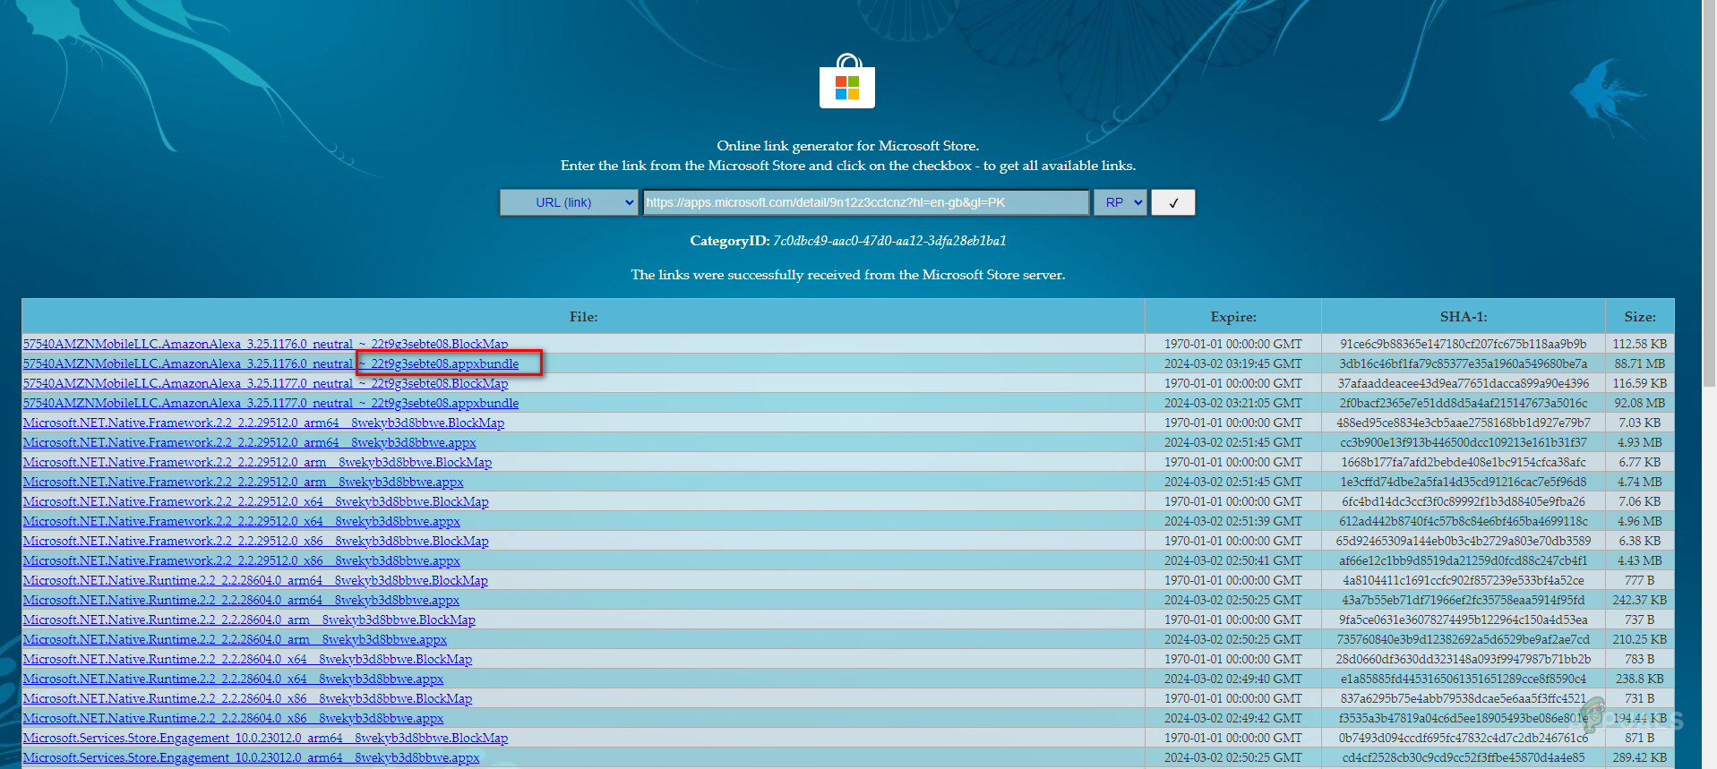Open NET.Native.Framework 2.2 arm BlockMap link
The image size is (1717, 769).
coord(257,462)
